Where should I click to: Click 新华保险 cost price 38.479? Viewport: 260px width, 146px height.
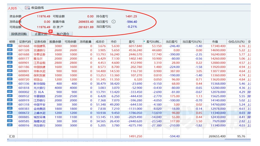point(101,84)
